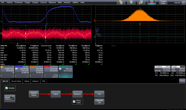This screenshot has width=186, height=110.
Task: Open the Display menu
Action: [x=35, y=2]
